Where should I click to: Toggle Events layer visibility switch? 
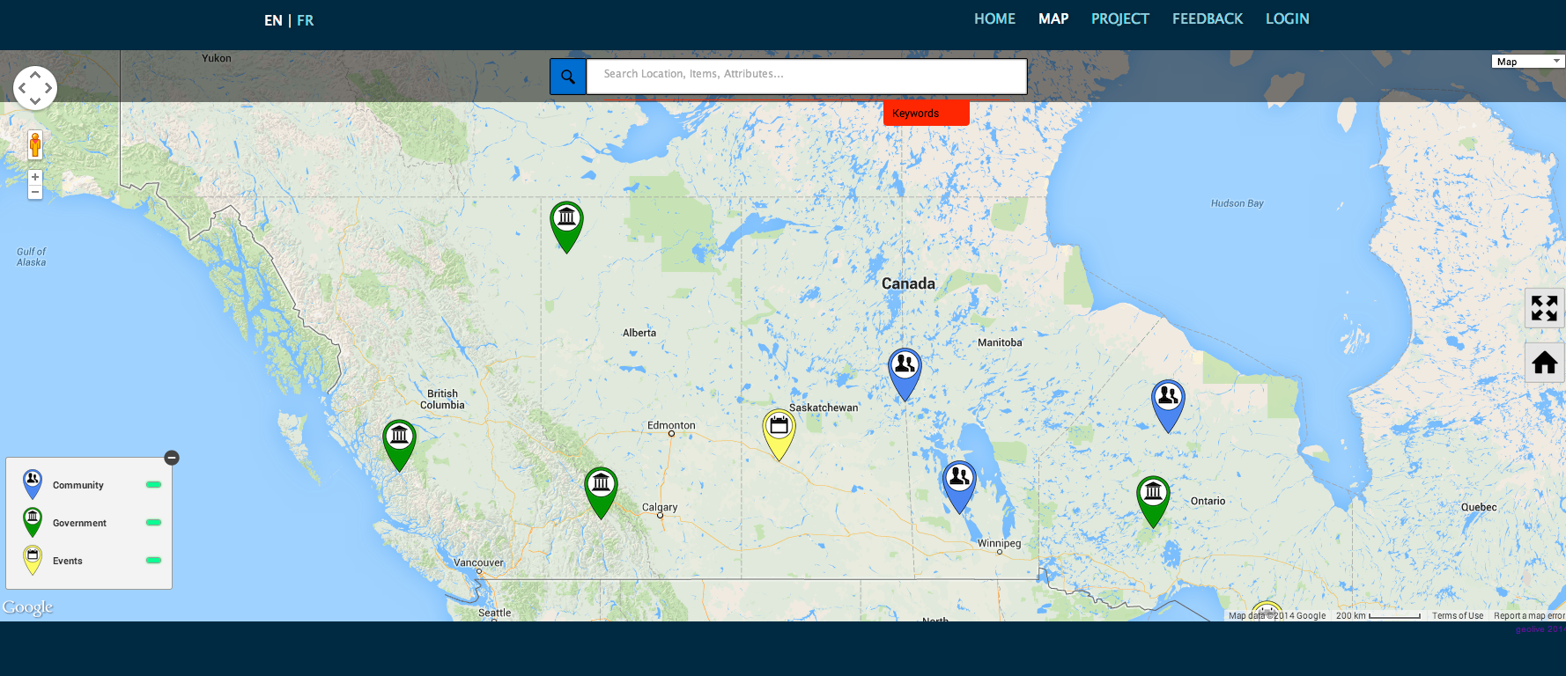point(153,561)
